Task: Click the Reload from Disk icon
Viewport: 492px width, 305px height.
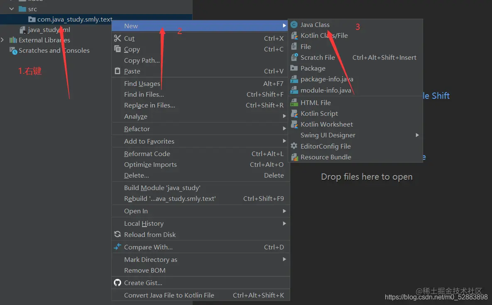Action: click(117, 234)
